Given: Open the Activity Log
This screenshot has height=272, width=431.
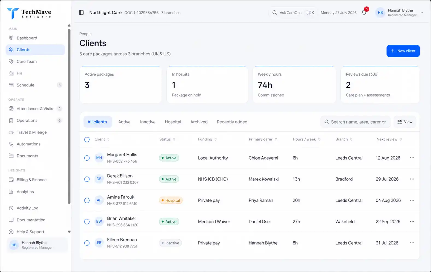Looking at the screenshot, I should click(x=35, y=208).
